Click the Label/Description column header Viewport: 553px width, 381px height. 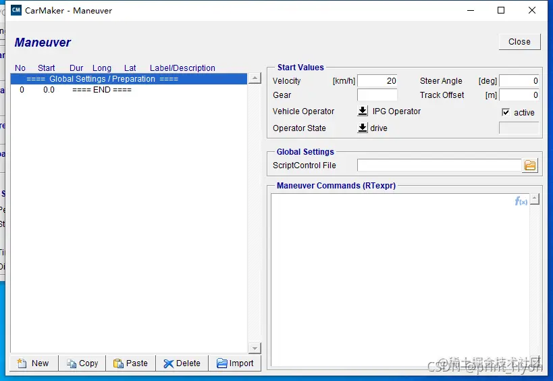(182, 68)
